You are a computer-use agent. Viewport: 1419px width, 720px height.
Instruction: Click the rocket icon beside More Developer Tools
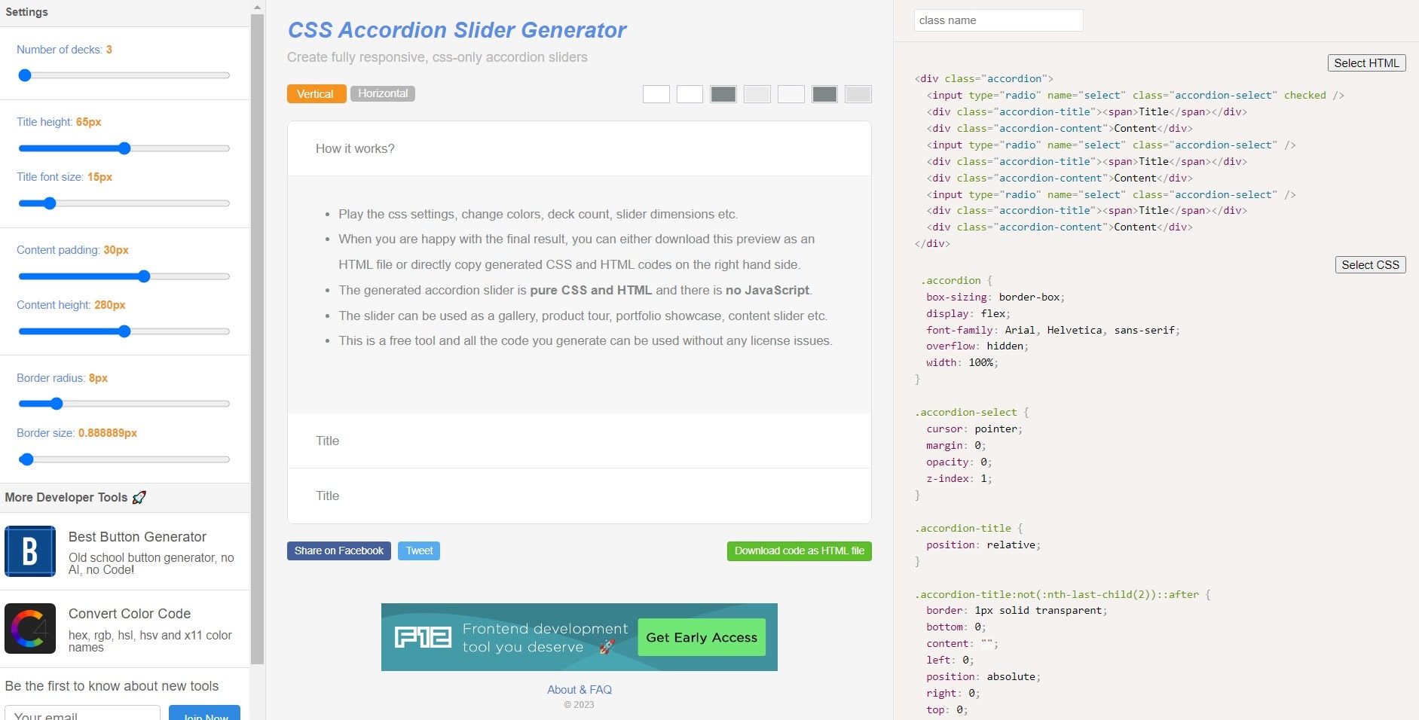click(x=139, y=497)
